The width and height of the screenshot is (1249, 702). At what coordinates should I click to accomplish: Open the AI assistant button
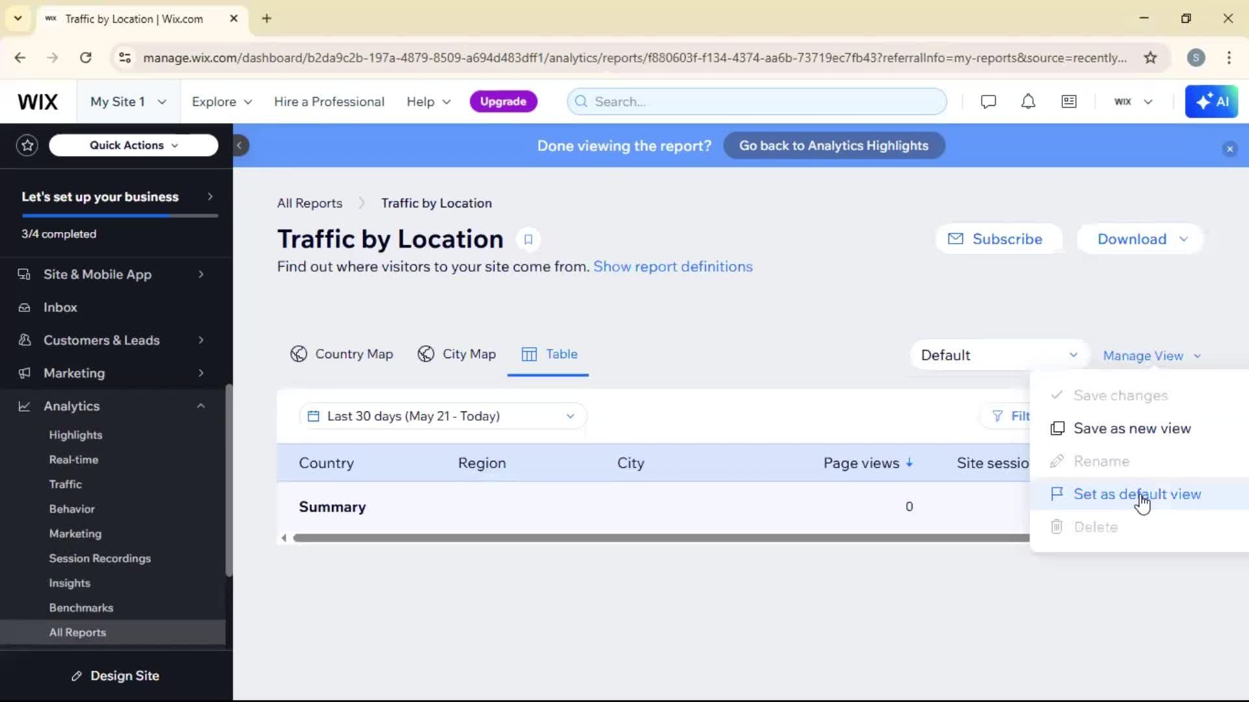1211,101
